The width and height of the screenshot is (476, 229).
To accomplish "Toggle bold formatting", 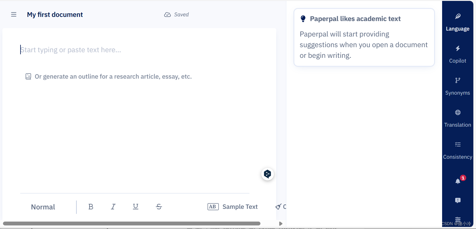I will tap(91, 207).
